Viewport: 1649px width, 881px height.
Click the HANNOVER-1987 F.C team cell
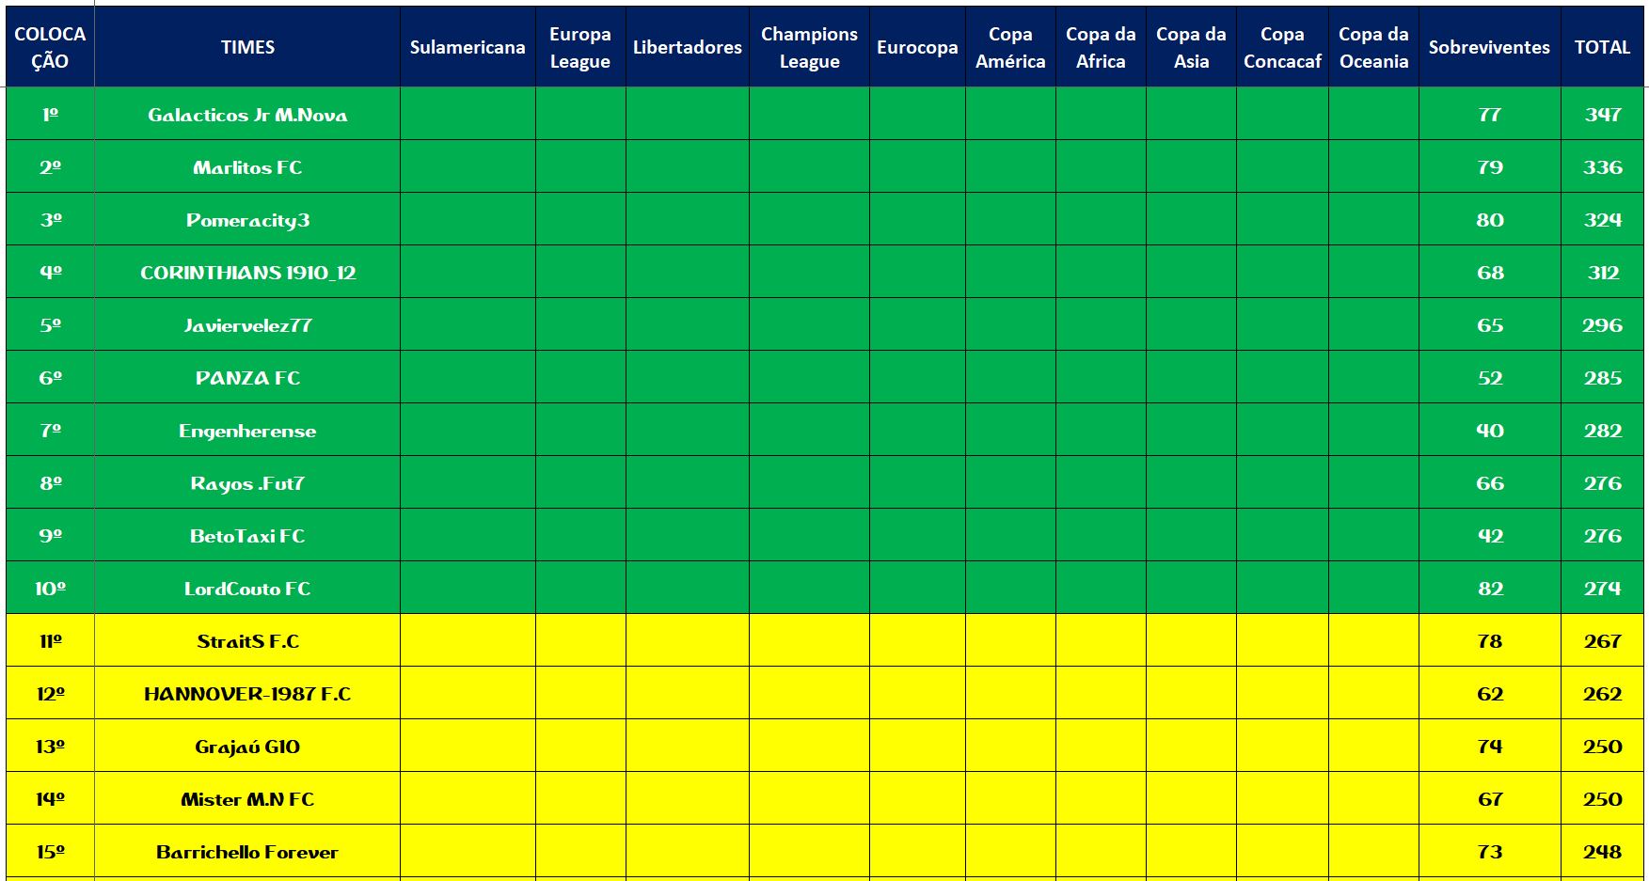pos(247,694)
